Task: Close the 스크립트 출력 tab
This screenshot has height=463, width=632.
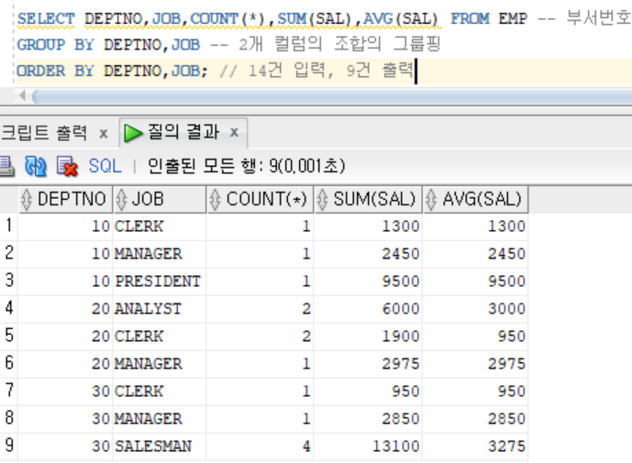Action: tap(103, 133)
